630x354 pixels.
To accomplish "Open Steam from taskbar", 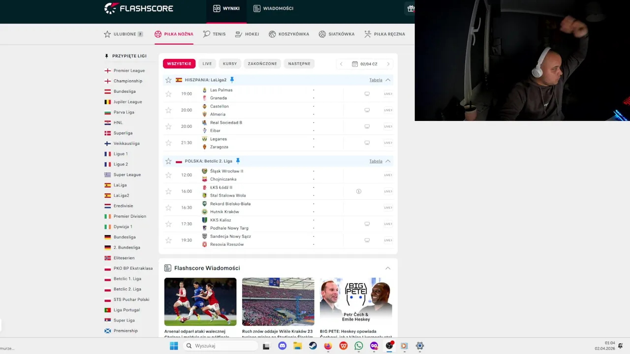I will [x=313, y=346].
